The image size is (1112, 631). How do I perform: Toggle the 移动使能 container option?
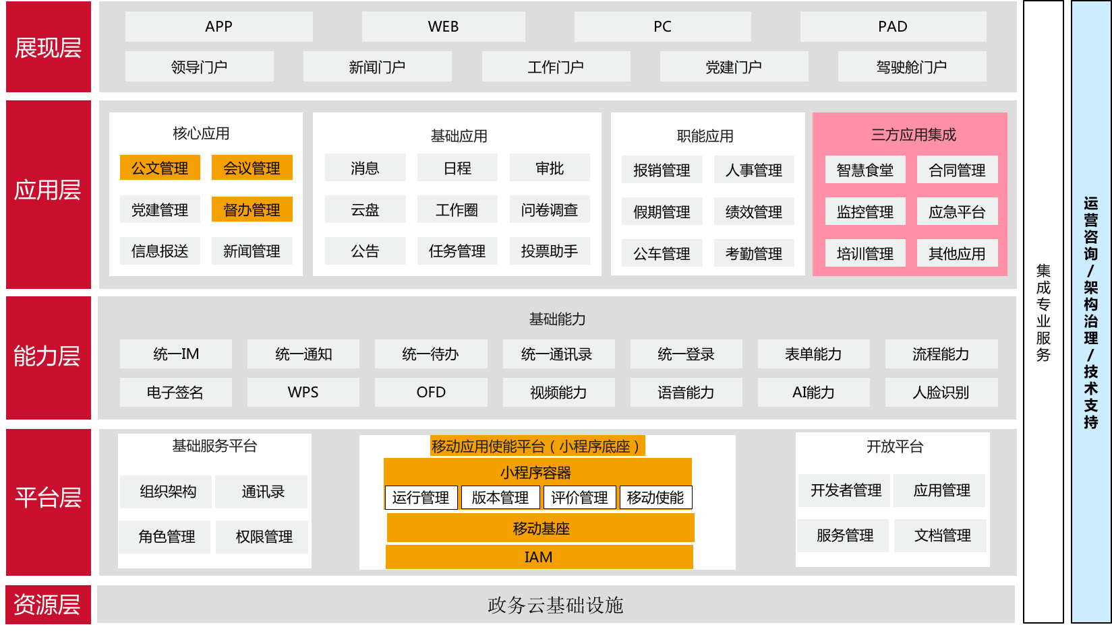(x=656, y=498)
